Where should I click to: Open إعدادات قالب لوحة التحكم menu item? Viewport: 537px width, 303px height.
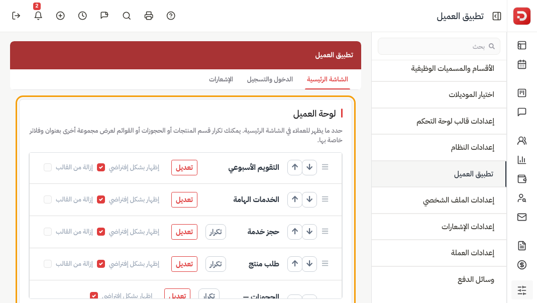(x=439, y=121)
